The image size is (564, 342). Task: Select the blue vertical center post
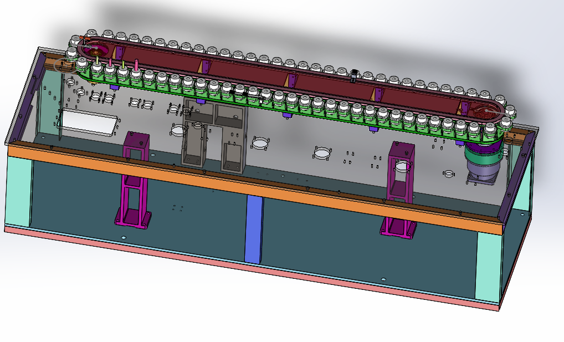point(254,228)
